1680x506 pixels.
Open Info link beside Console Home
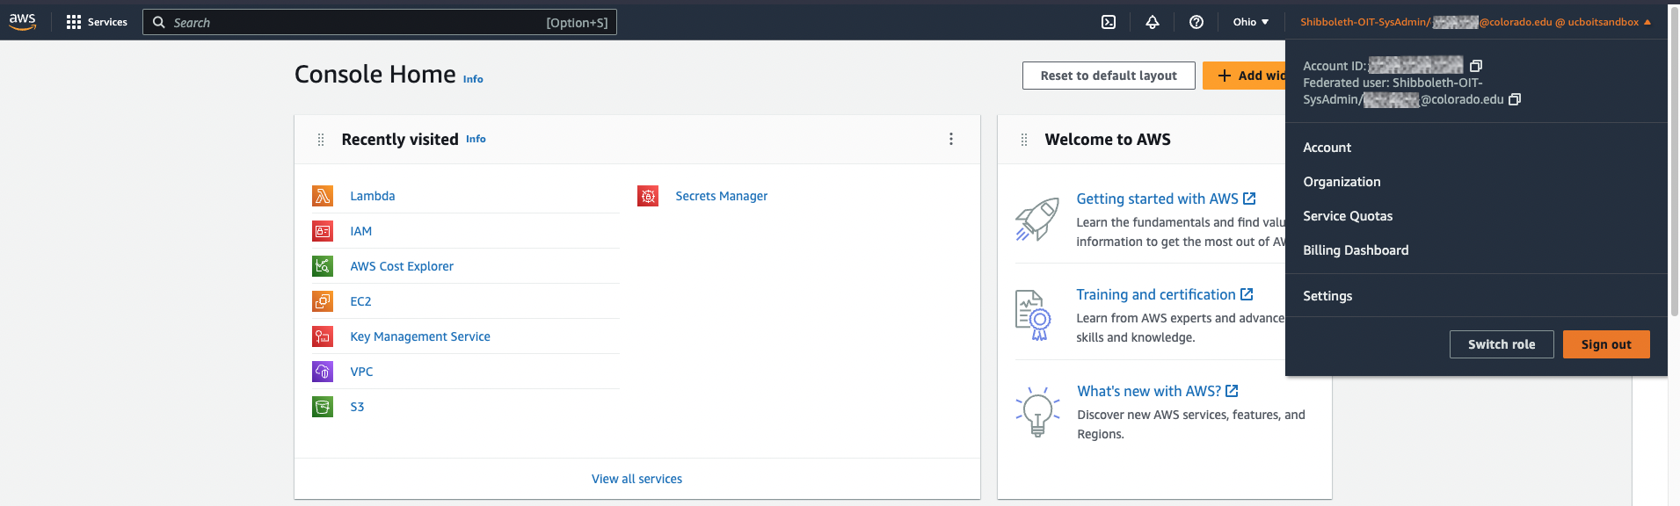click(x=473, y=79)
